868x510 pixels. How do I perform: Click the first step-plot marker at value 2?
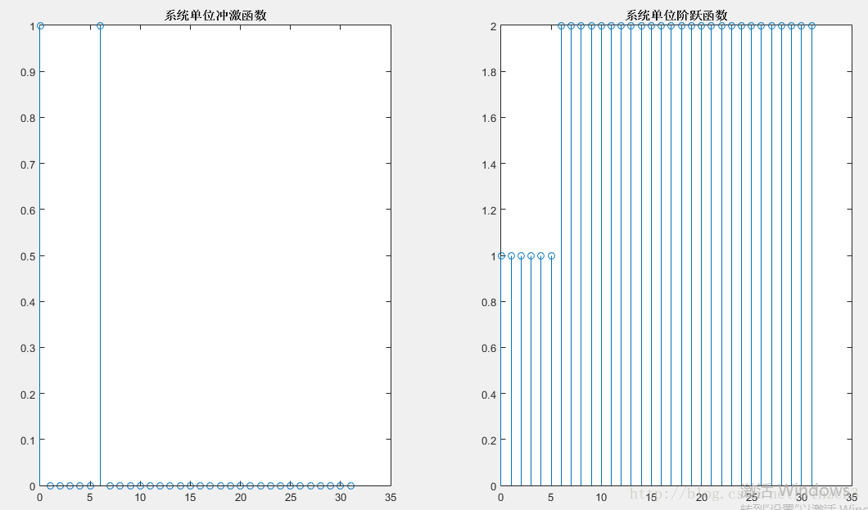tap(561, 26)
